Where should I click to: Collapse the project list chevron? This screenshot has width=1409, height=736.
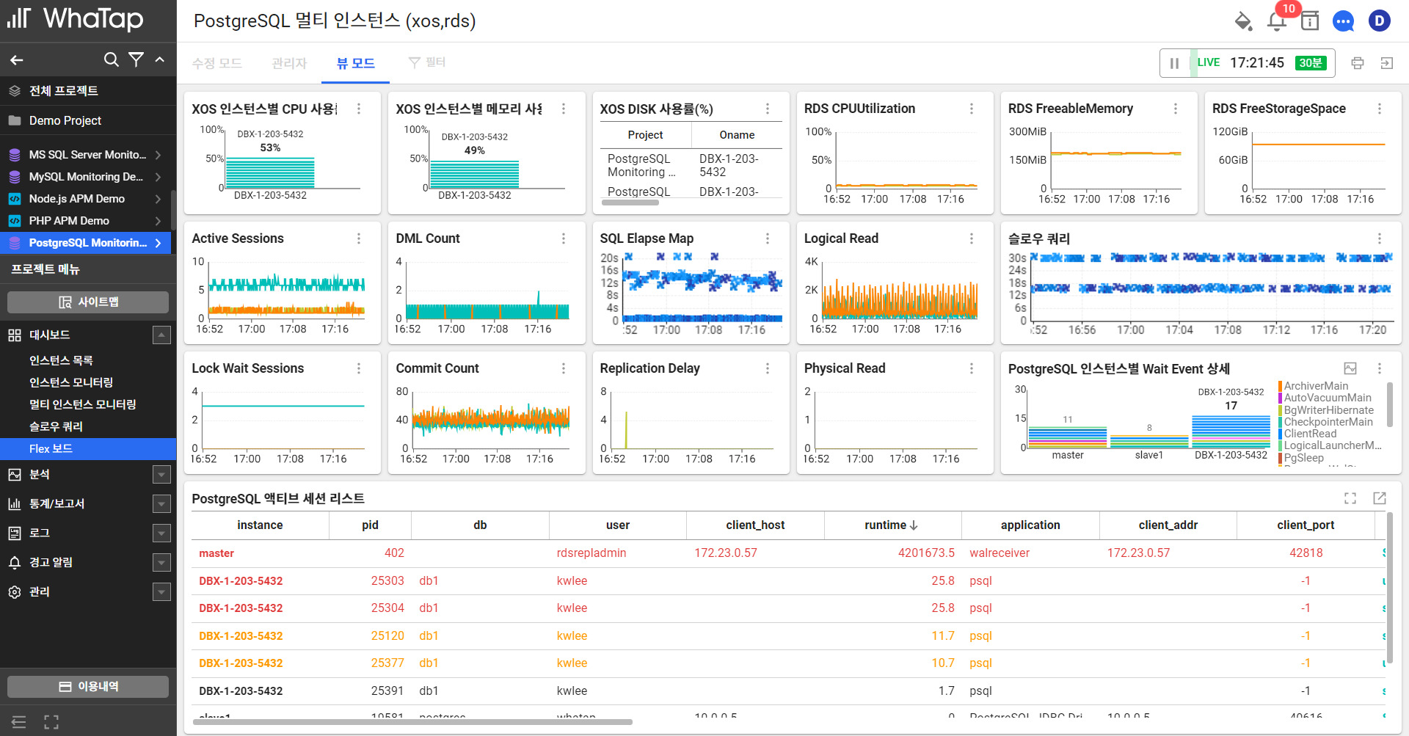click(160, 59)
